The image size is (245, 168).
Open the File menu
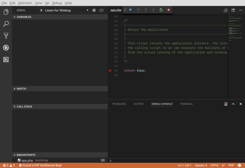pyautogui.click(x=4, y=3)
